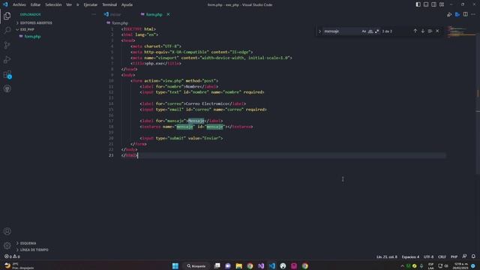
Task: Customize layout icon in title bar
Action: [x=442, y=4]
